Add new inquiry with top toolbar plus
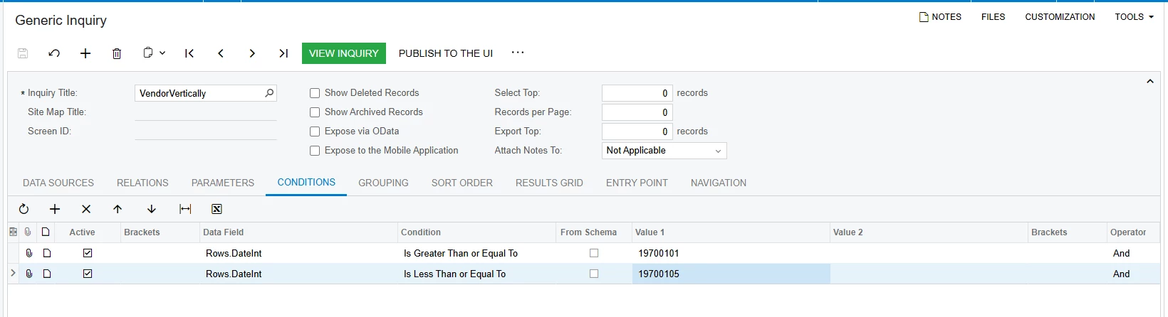 [85, 53]
